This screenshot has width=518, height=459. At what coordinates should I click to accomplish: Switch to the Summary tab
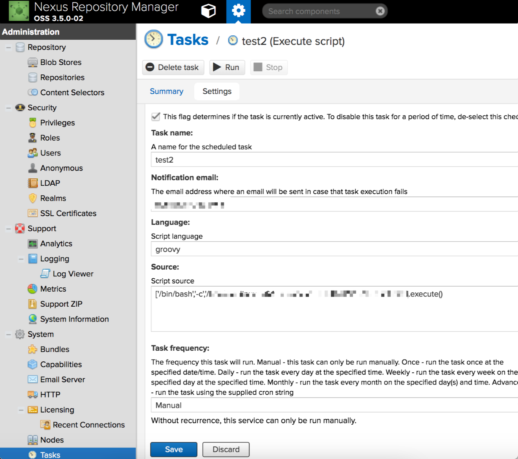click(167, 91)
